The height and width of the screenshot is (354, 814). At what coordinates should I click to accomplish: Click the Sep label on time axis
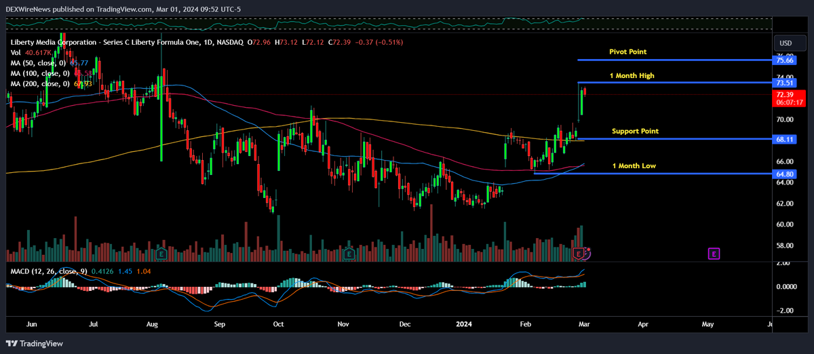(220, 325)
